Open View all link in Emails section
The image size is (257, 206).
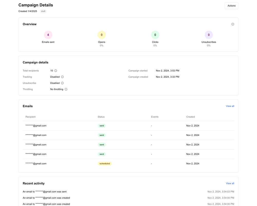[x=230, y=106]
